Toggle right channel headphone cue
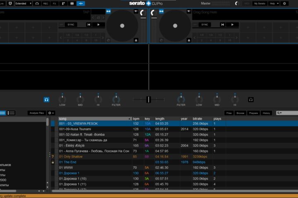This screenshot has width=298, height=198. (251, 100)
